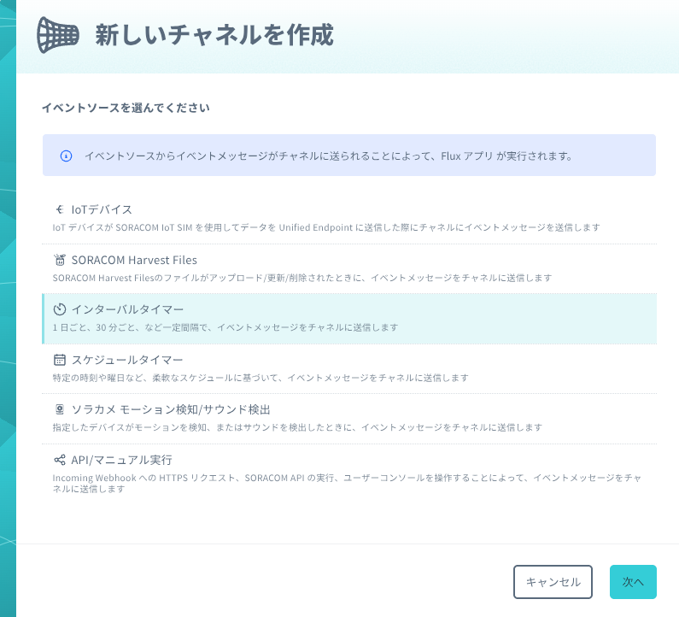Click the Flux funnel logo icon
The height and width of the screenshot is (617, 679).
click(58, 34)
